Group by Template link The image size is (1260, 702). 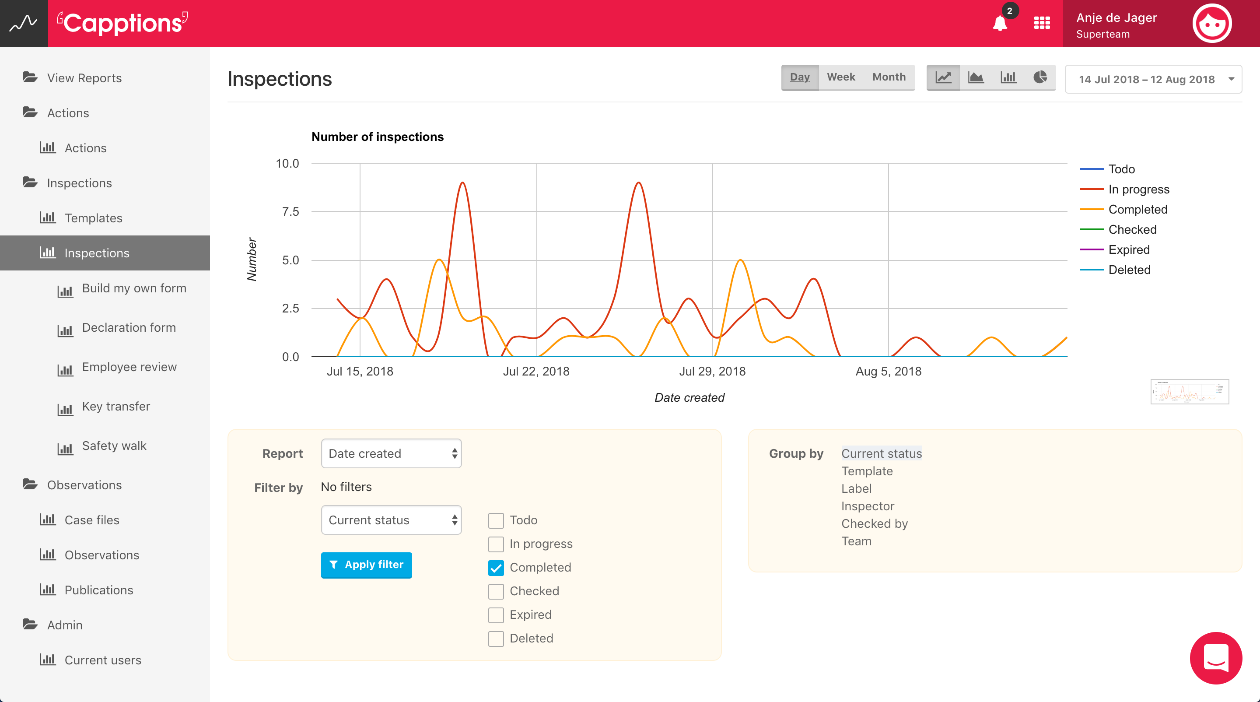point(867,471)
